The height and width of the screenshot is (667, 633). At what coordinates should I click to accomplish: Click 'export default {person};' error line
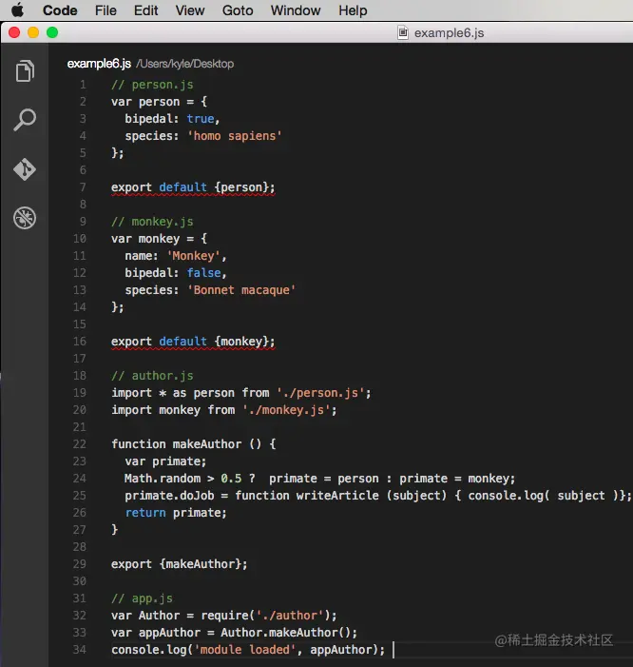pyautogui.click(x=193, y=187)
